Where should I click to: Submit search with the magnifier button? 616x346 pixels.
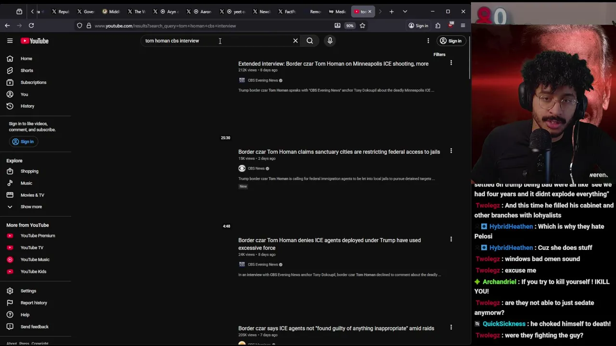pyautogui.click(x=310, y=41)
